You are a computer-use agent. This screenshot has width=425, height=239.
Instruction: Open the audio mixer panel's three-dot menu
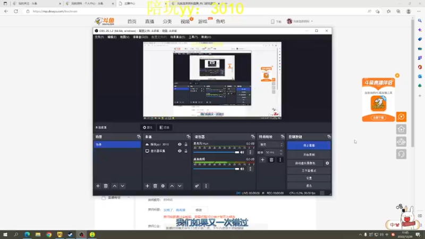click(x=206, y=186)
